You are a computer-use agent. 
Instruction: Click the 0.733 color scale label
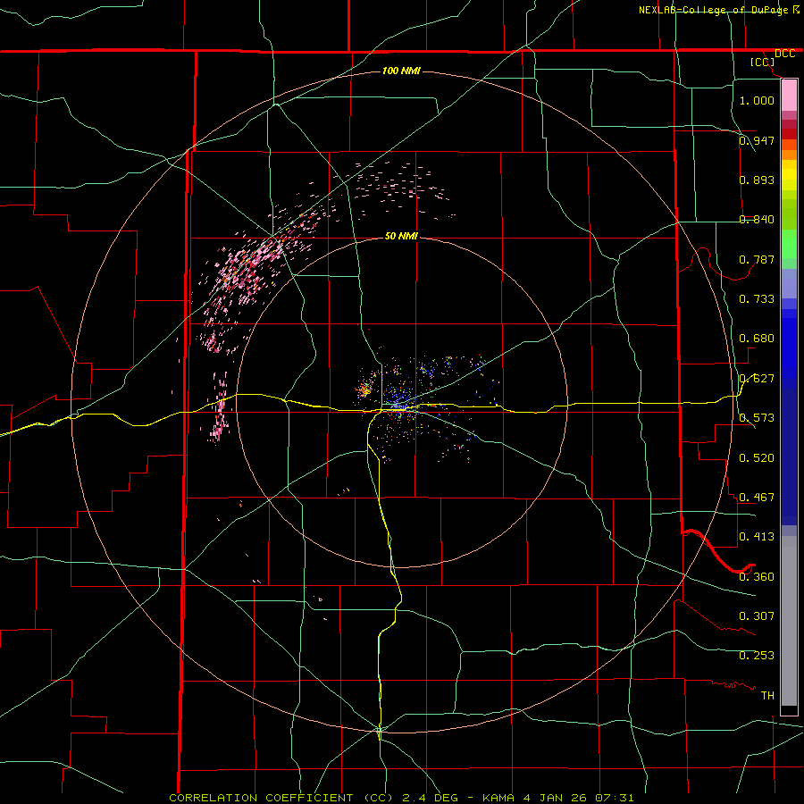pyautogui.click(x=757, y=299)
